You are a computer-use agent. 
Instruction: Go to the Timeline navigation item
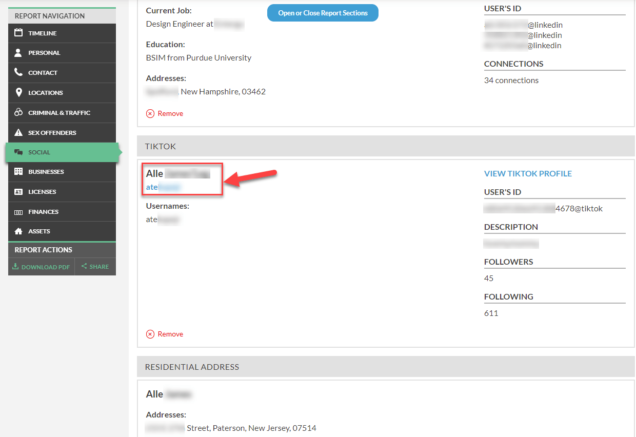pos(62,33)
